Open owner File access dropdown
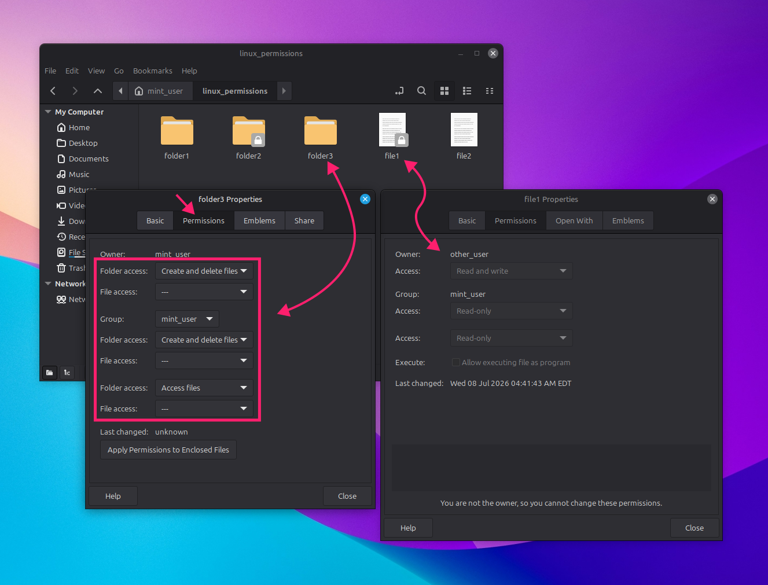The width and height of the screenshot is (768, 585). (x=204, y=292)
